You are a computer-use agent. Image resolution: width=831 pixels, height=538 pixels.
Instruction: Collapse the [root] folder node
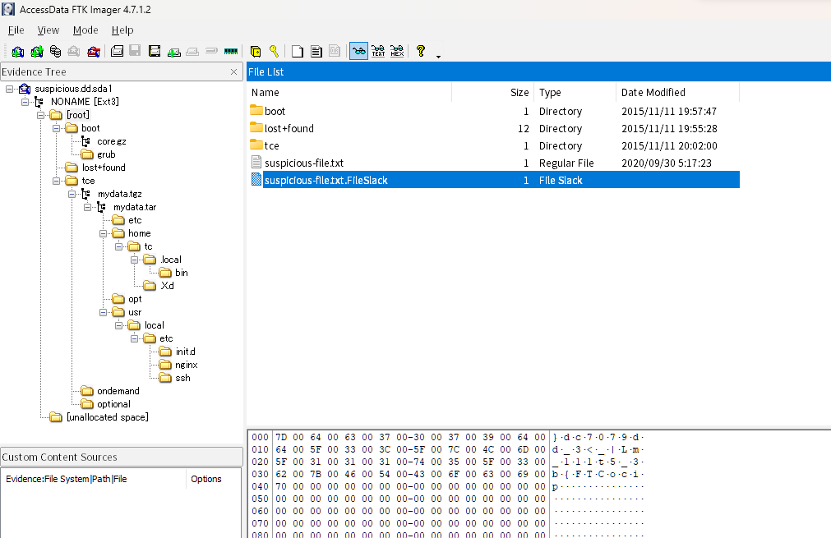[40, 115]
